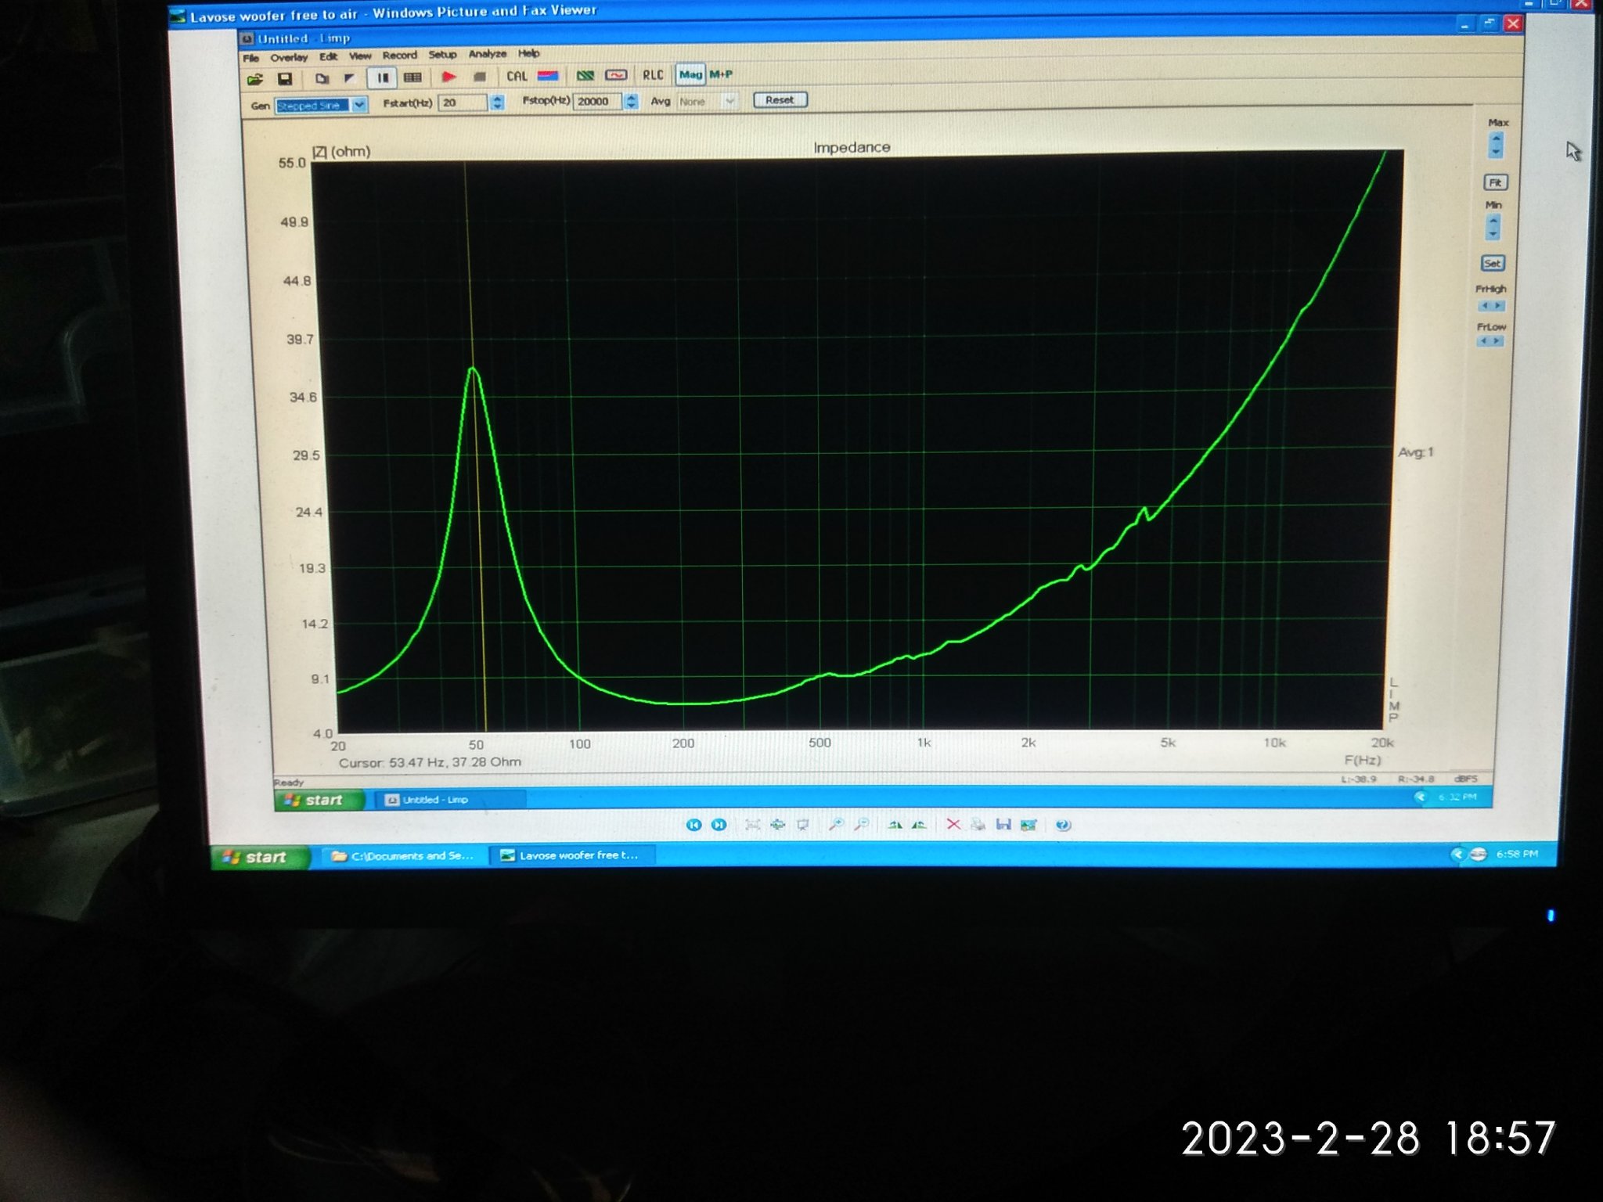Viewport: 1603px width, 1202px height.
Task: Open the Help menu in Limp
Action: coord(528,53)
